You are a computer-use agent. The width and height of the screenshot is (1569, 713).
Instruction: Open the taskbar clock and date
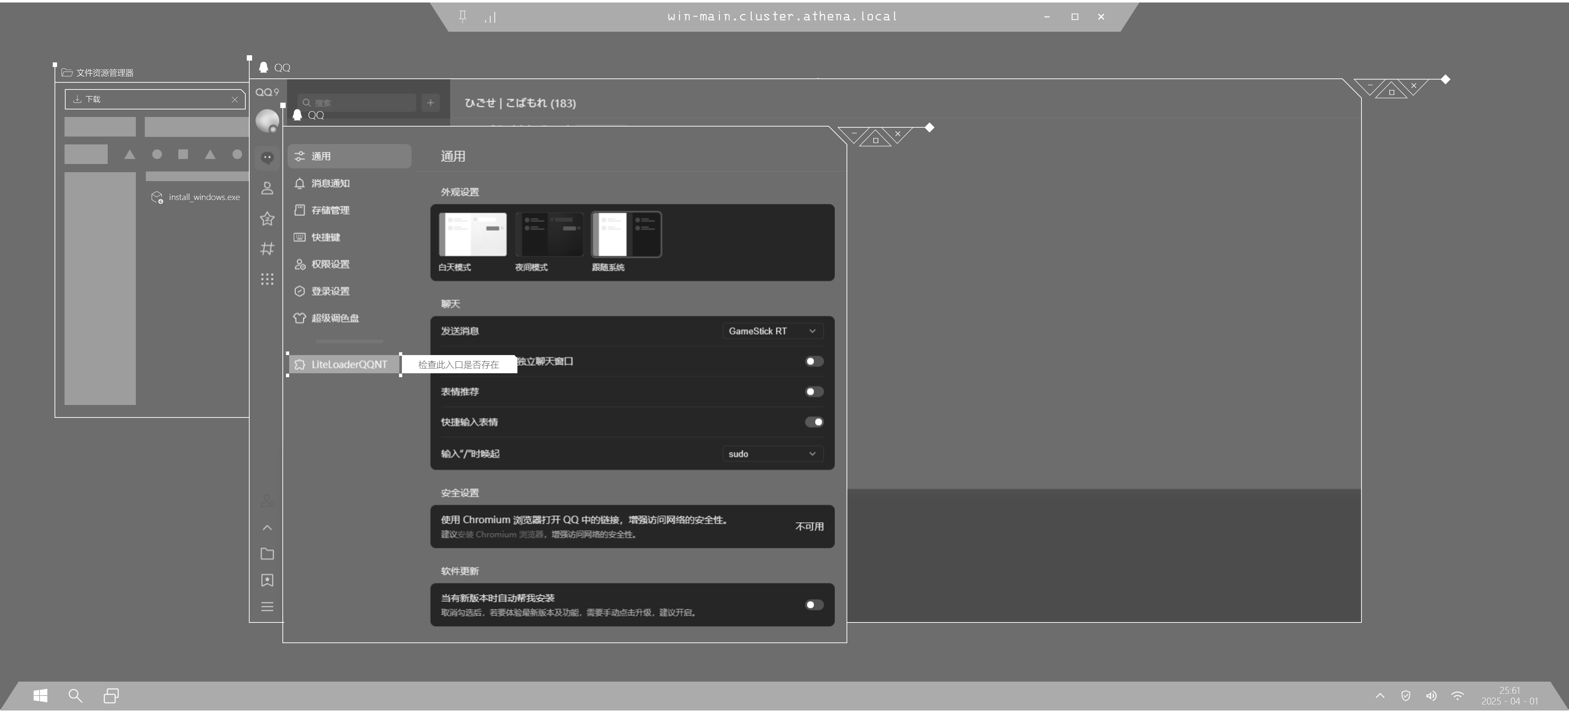(1509, 696)
